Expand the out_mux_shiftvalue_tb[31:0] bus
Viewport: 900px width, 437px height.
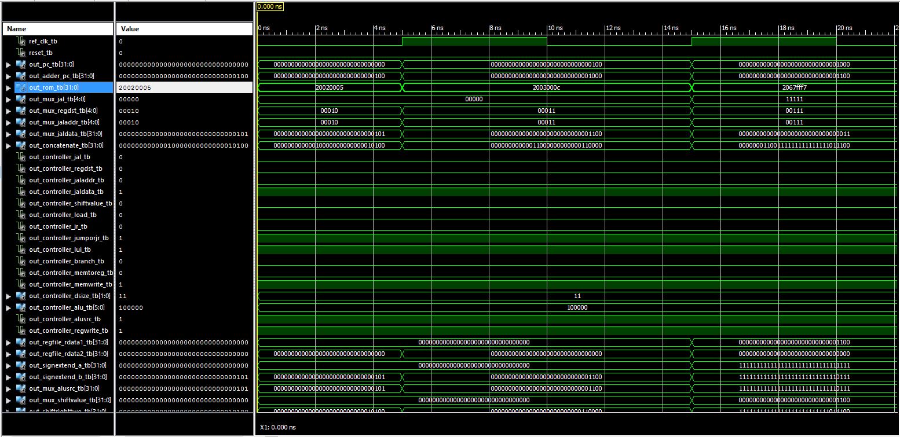pos(8,400)
